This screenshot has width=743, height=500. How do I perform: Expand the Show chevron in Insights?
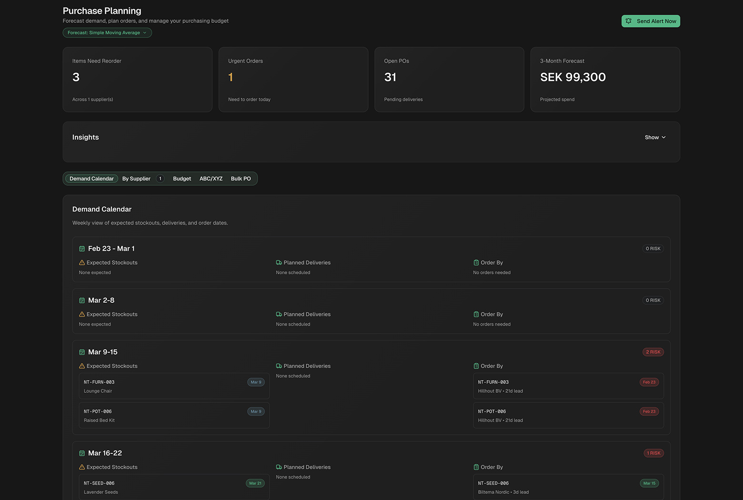point(663,137)
